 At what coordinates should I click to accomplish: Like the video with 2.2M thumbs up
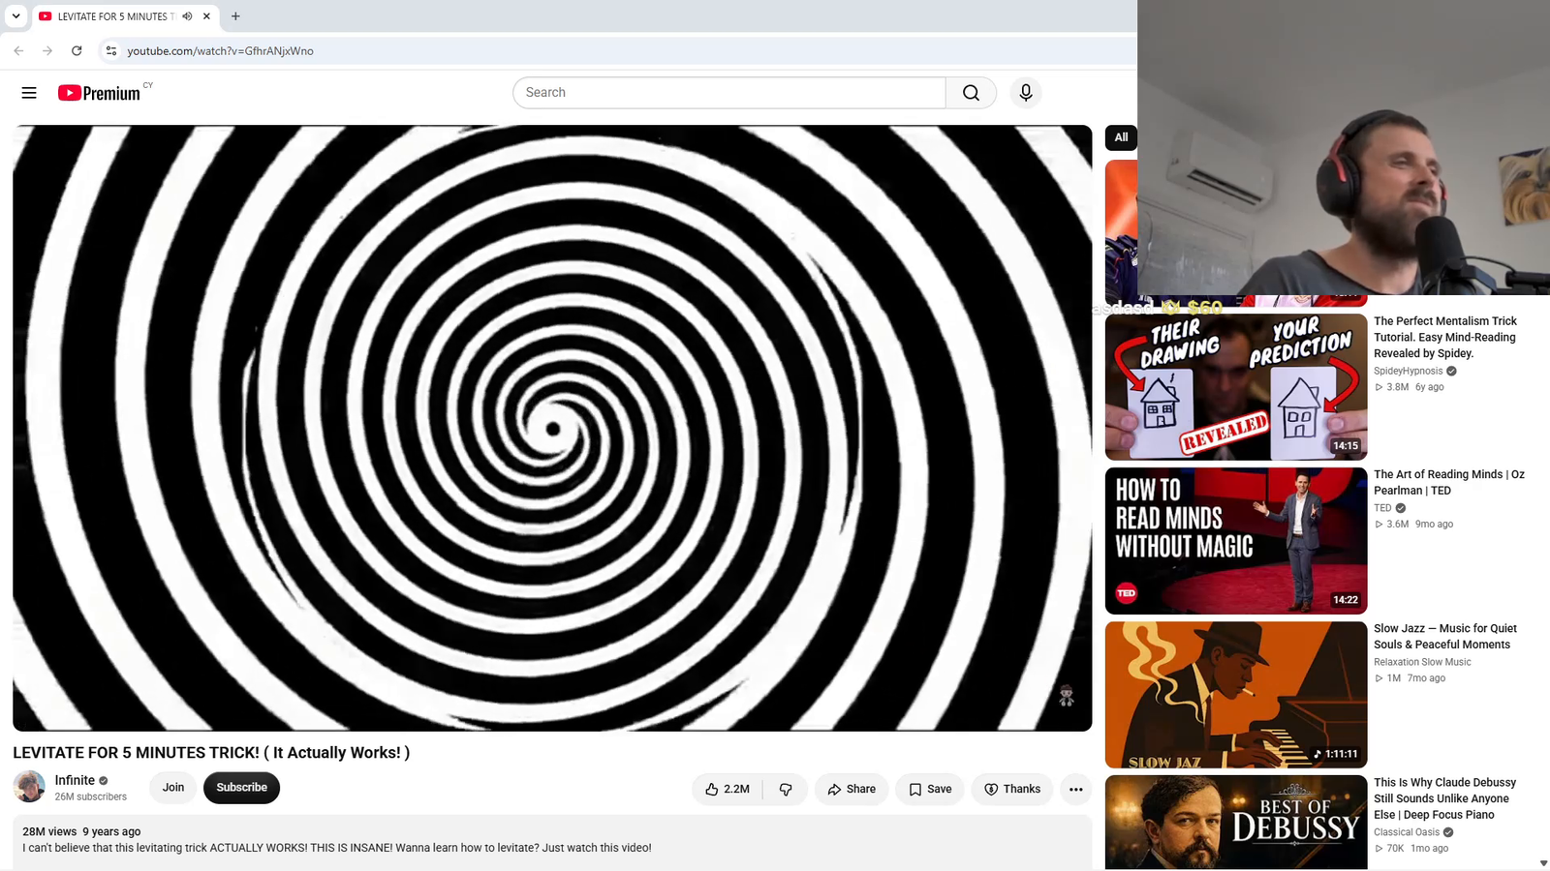728,790
